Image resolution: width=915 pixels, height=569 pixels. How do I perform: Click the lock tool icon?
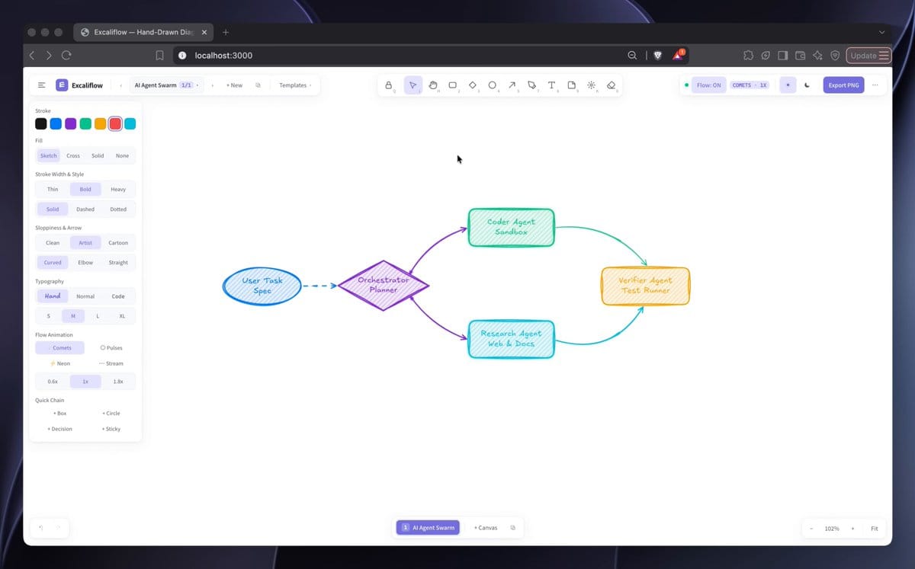tap(388, 85)
